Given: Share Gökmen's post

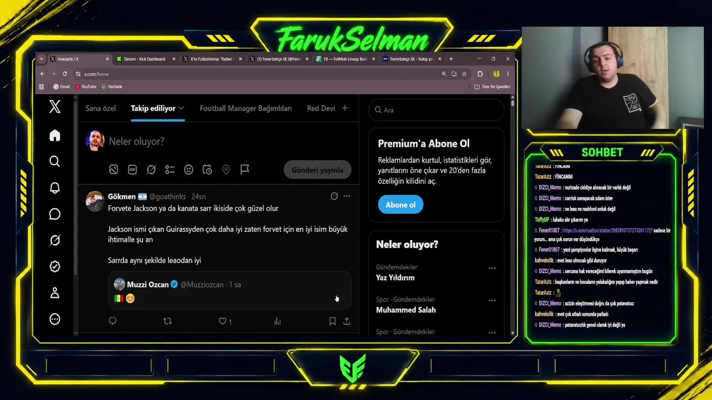Looking at the screenshot, I should (x=347, y=321).
